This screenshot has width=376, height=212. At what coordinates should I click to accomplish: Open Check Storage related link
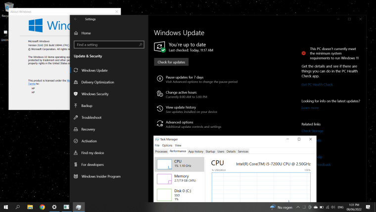tap(312, 131)
